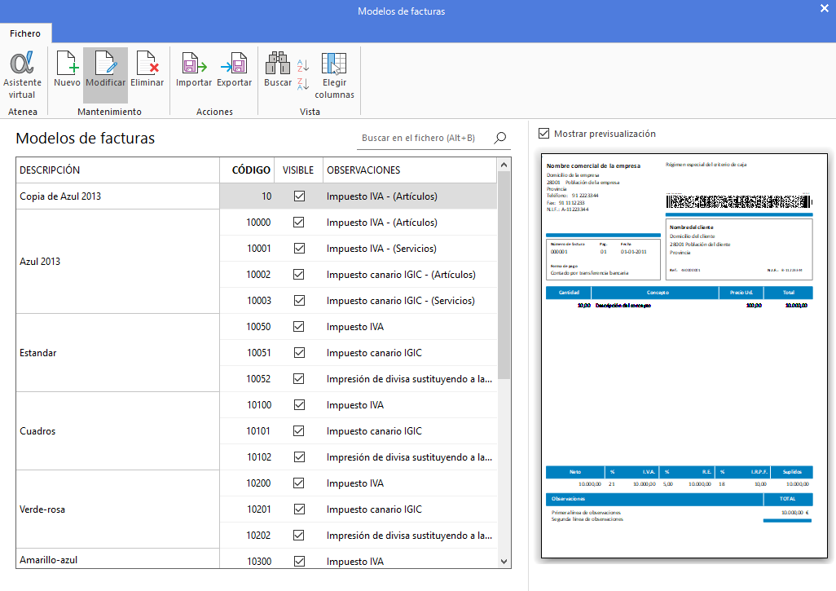836x591 pixels.
Task: Delete the selected model with Eliminar
Action: [147, 69]
